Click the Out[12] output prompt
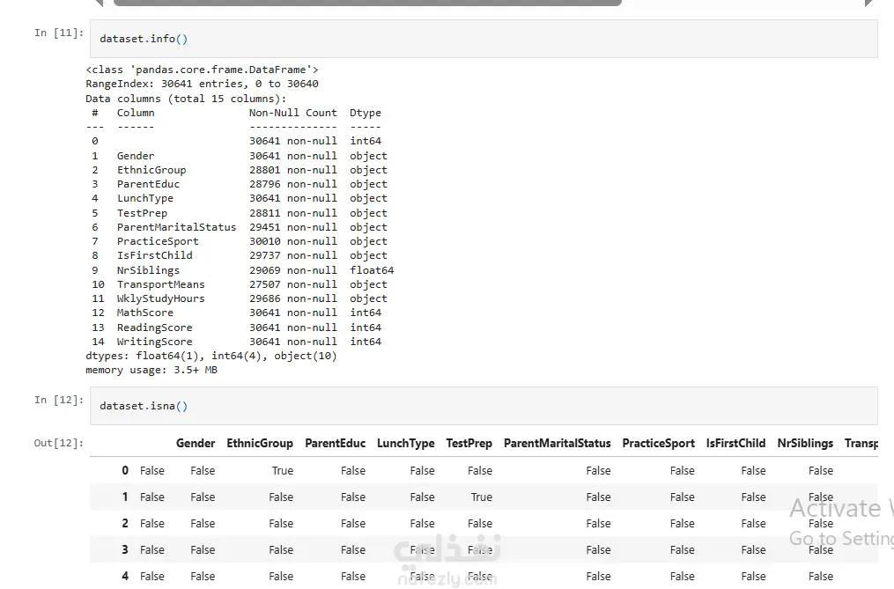Image resolution: width=894 pixels, height=589 pixels. pos(58,443)
